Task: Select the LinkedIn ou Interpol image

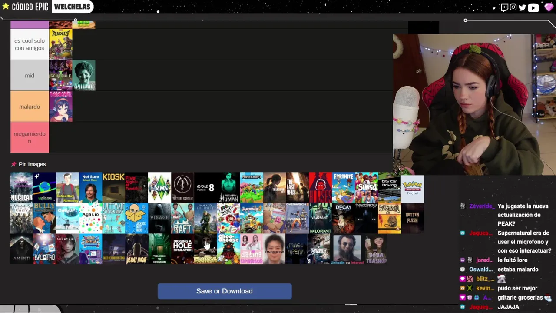Action: 347,249
